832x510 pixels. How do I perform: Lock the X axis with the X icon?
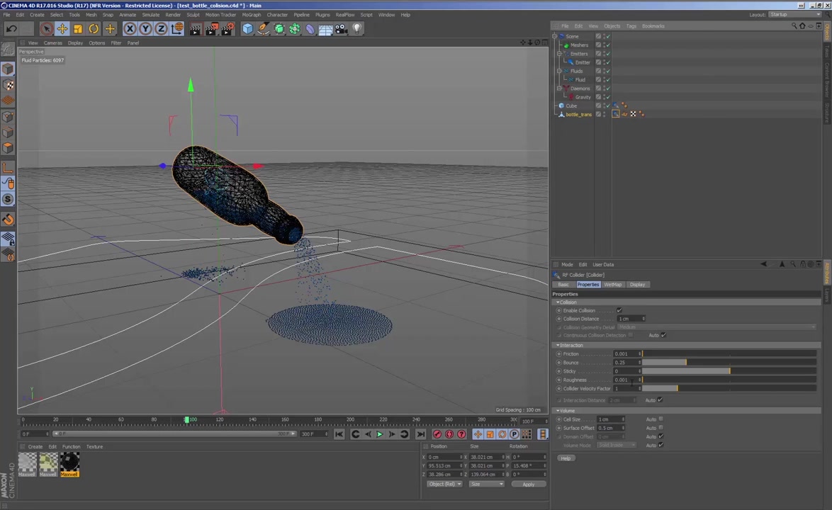coord(130,28)
